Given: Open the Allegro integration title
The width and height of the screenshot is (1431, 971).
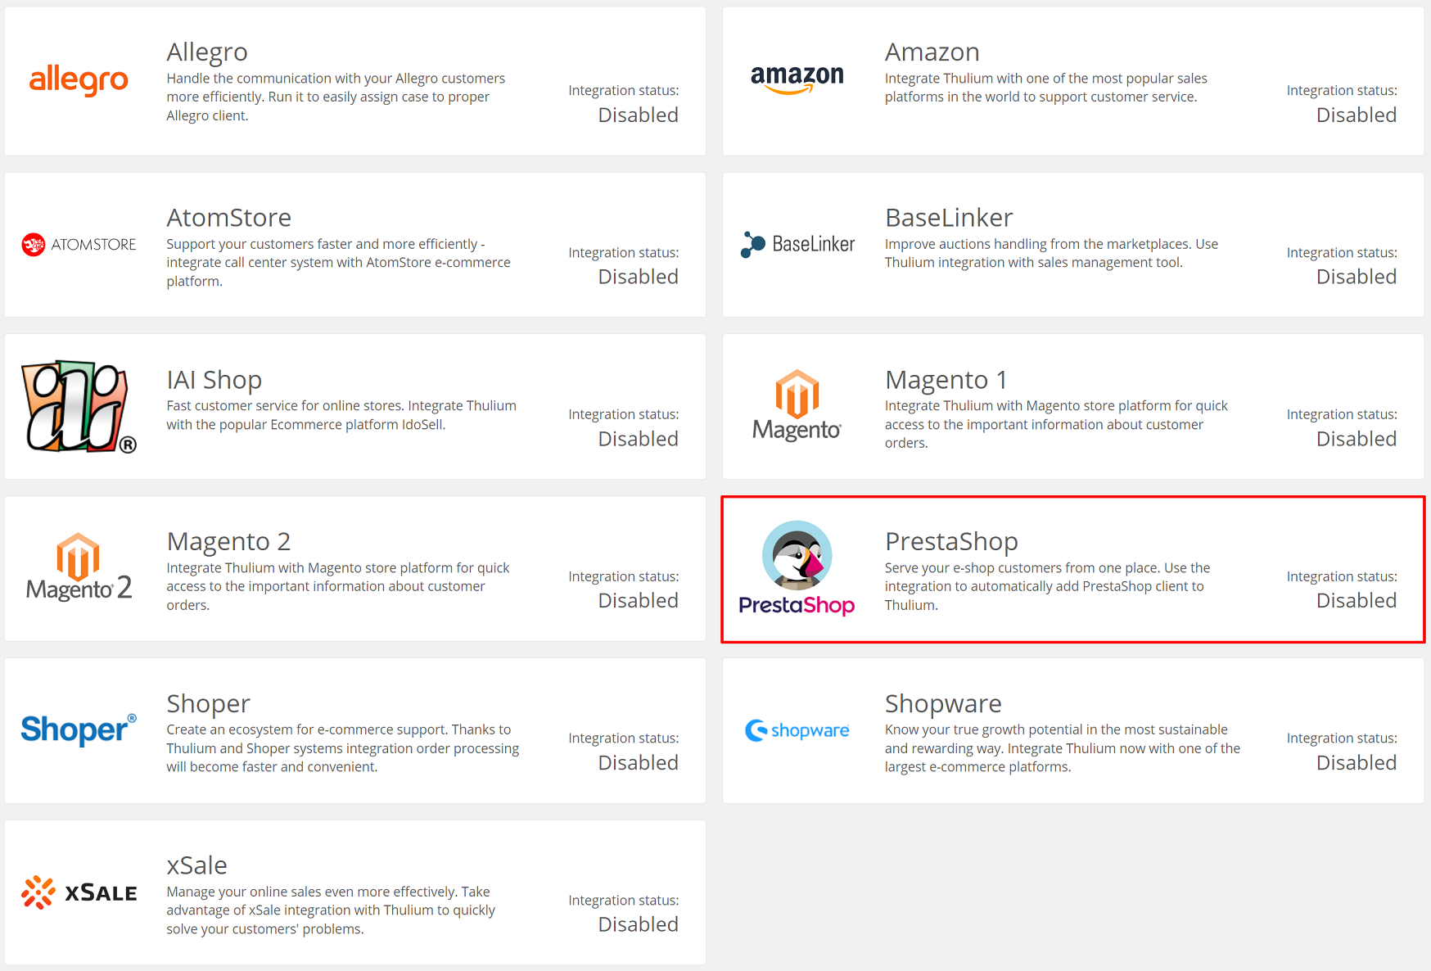Looking at the screenshot, I should pyautogui.click(x=207, y=52).
